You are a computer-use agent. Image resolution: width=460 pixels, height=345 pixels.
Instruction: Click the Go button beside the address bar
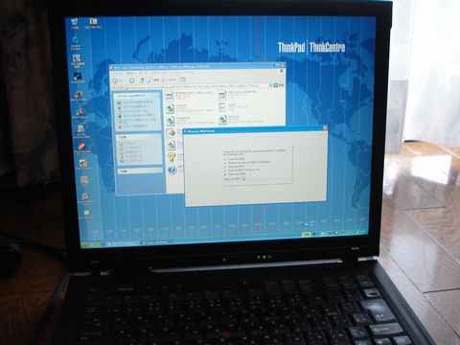point(279,85)
